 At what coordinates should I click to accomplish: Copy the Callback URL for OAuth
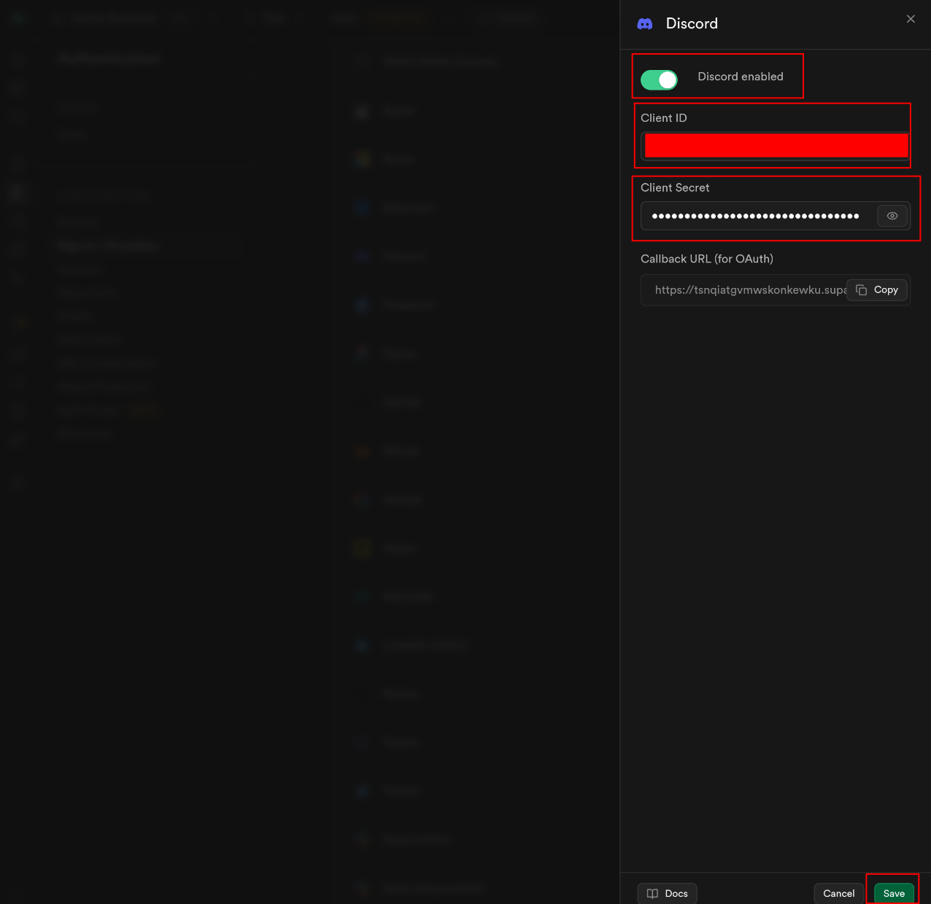[876, 289]
